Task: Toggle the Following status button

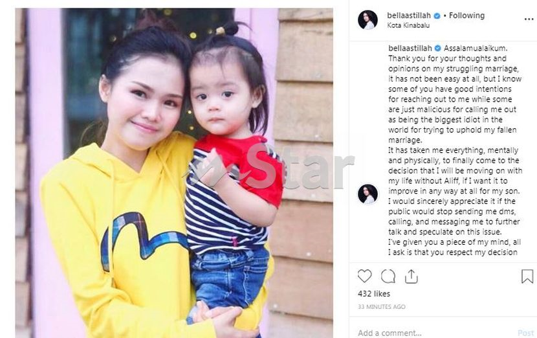Action: (466, 16)
